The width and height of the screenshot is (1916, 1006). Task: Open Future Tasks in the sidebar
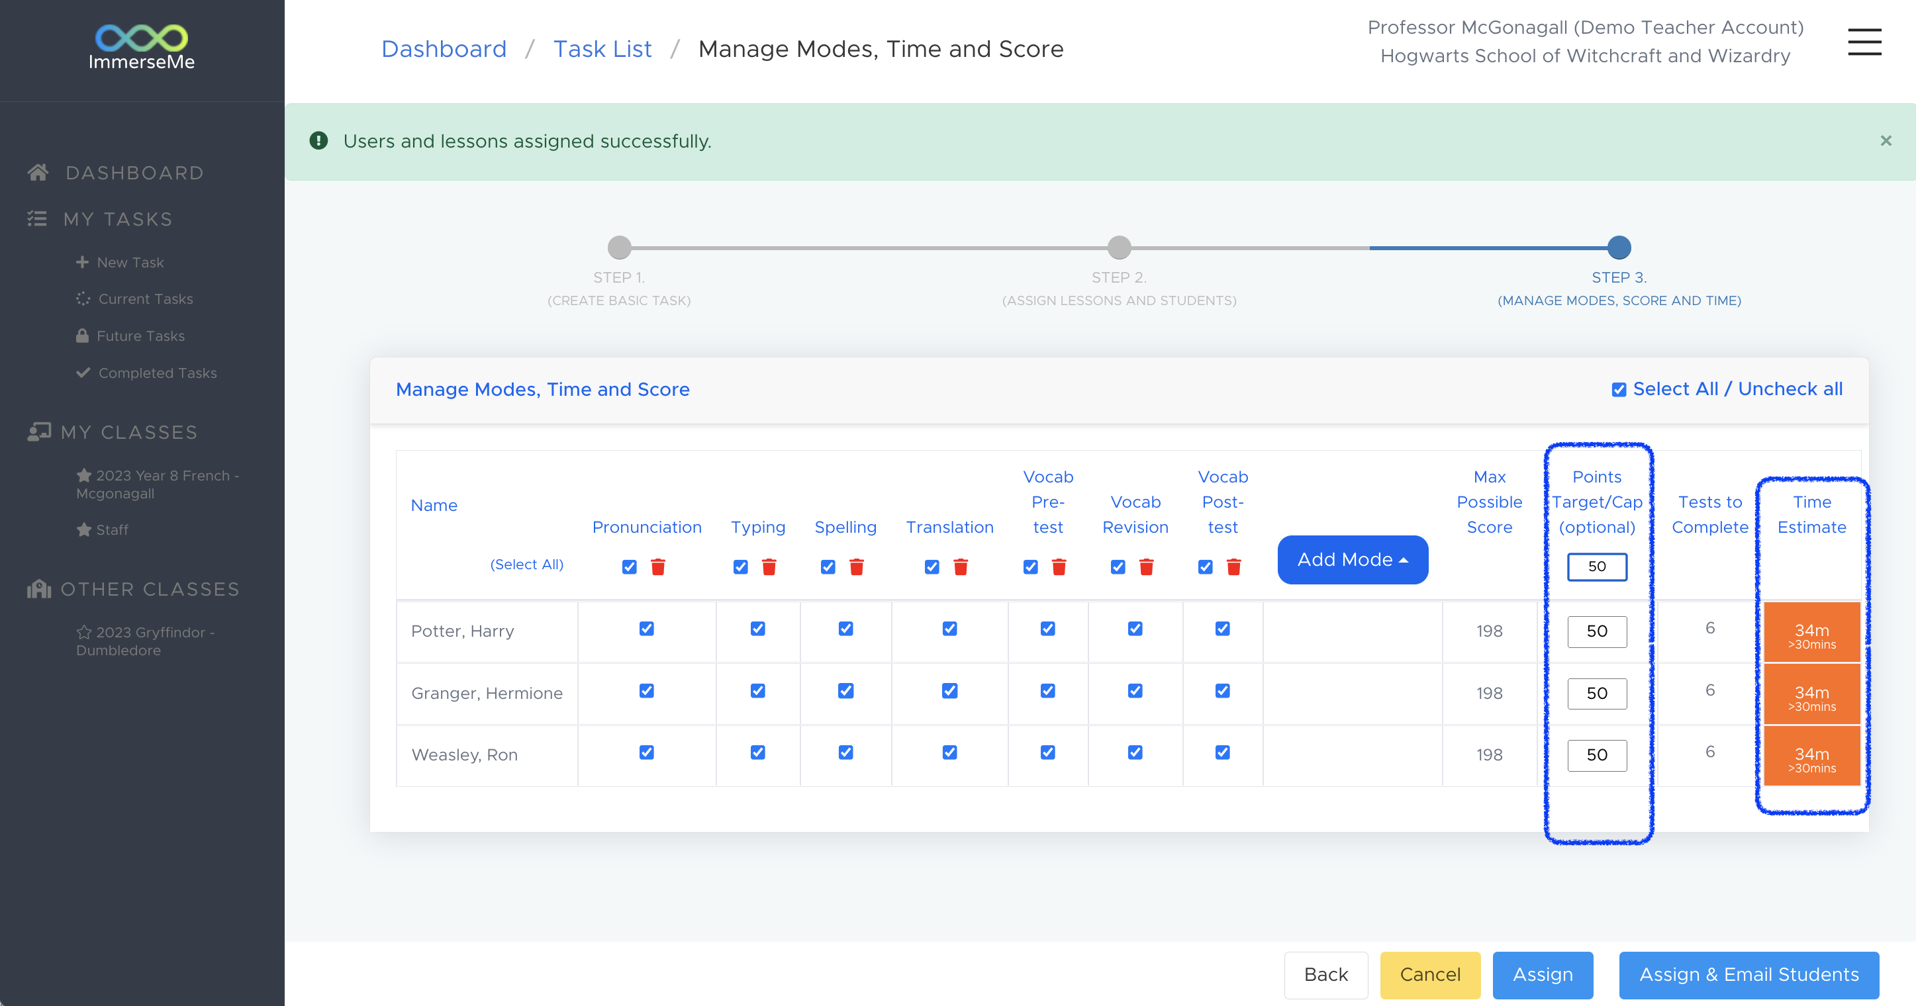click(x=140, y=336)
